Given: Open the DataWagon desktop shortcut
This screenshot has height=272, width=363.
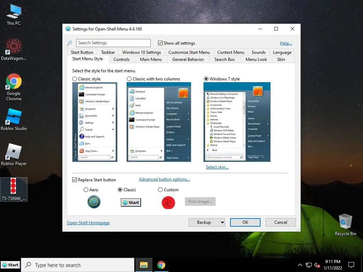Looking at the screenshot, I should point(14,50).
